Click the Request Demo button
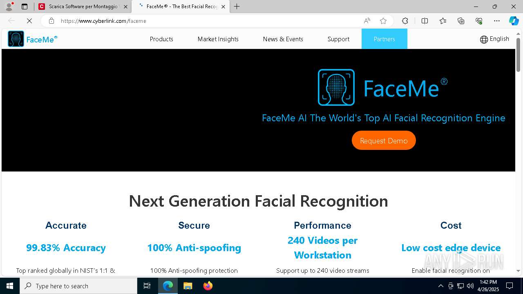Viewport: 523px width, 294px height. coord(384,140)
